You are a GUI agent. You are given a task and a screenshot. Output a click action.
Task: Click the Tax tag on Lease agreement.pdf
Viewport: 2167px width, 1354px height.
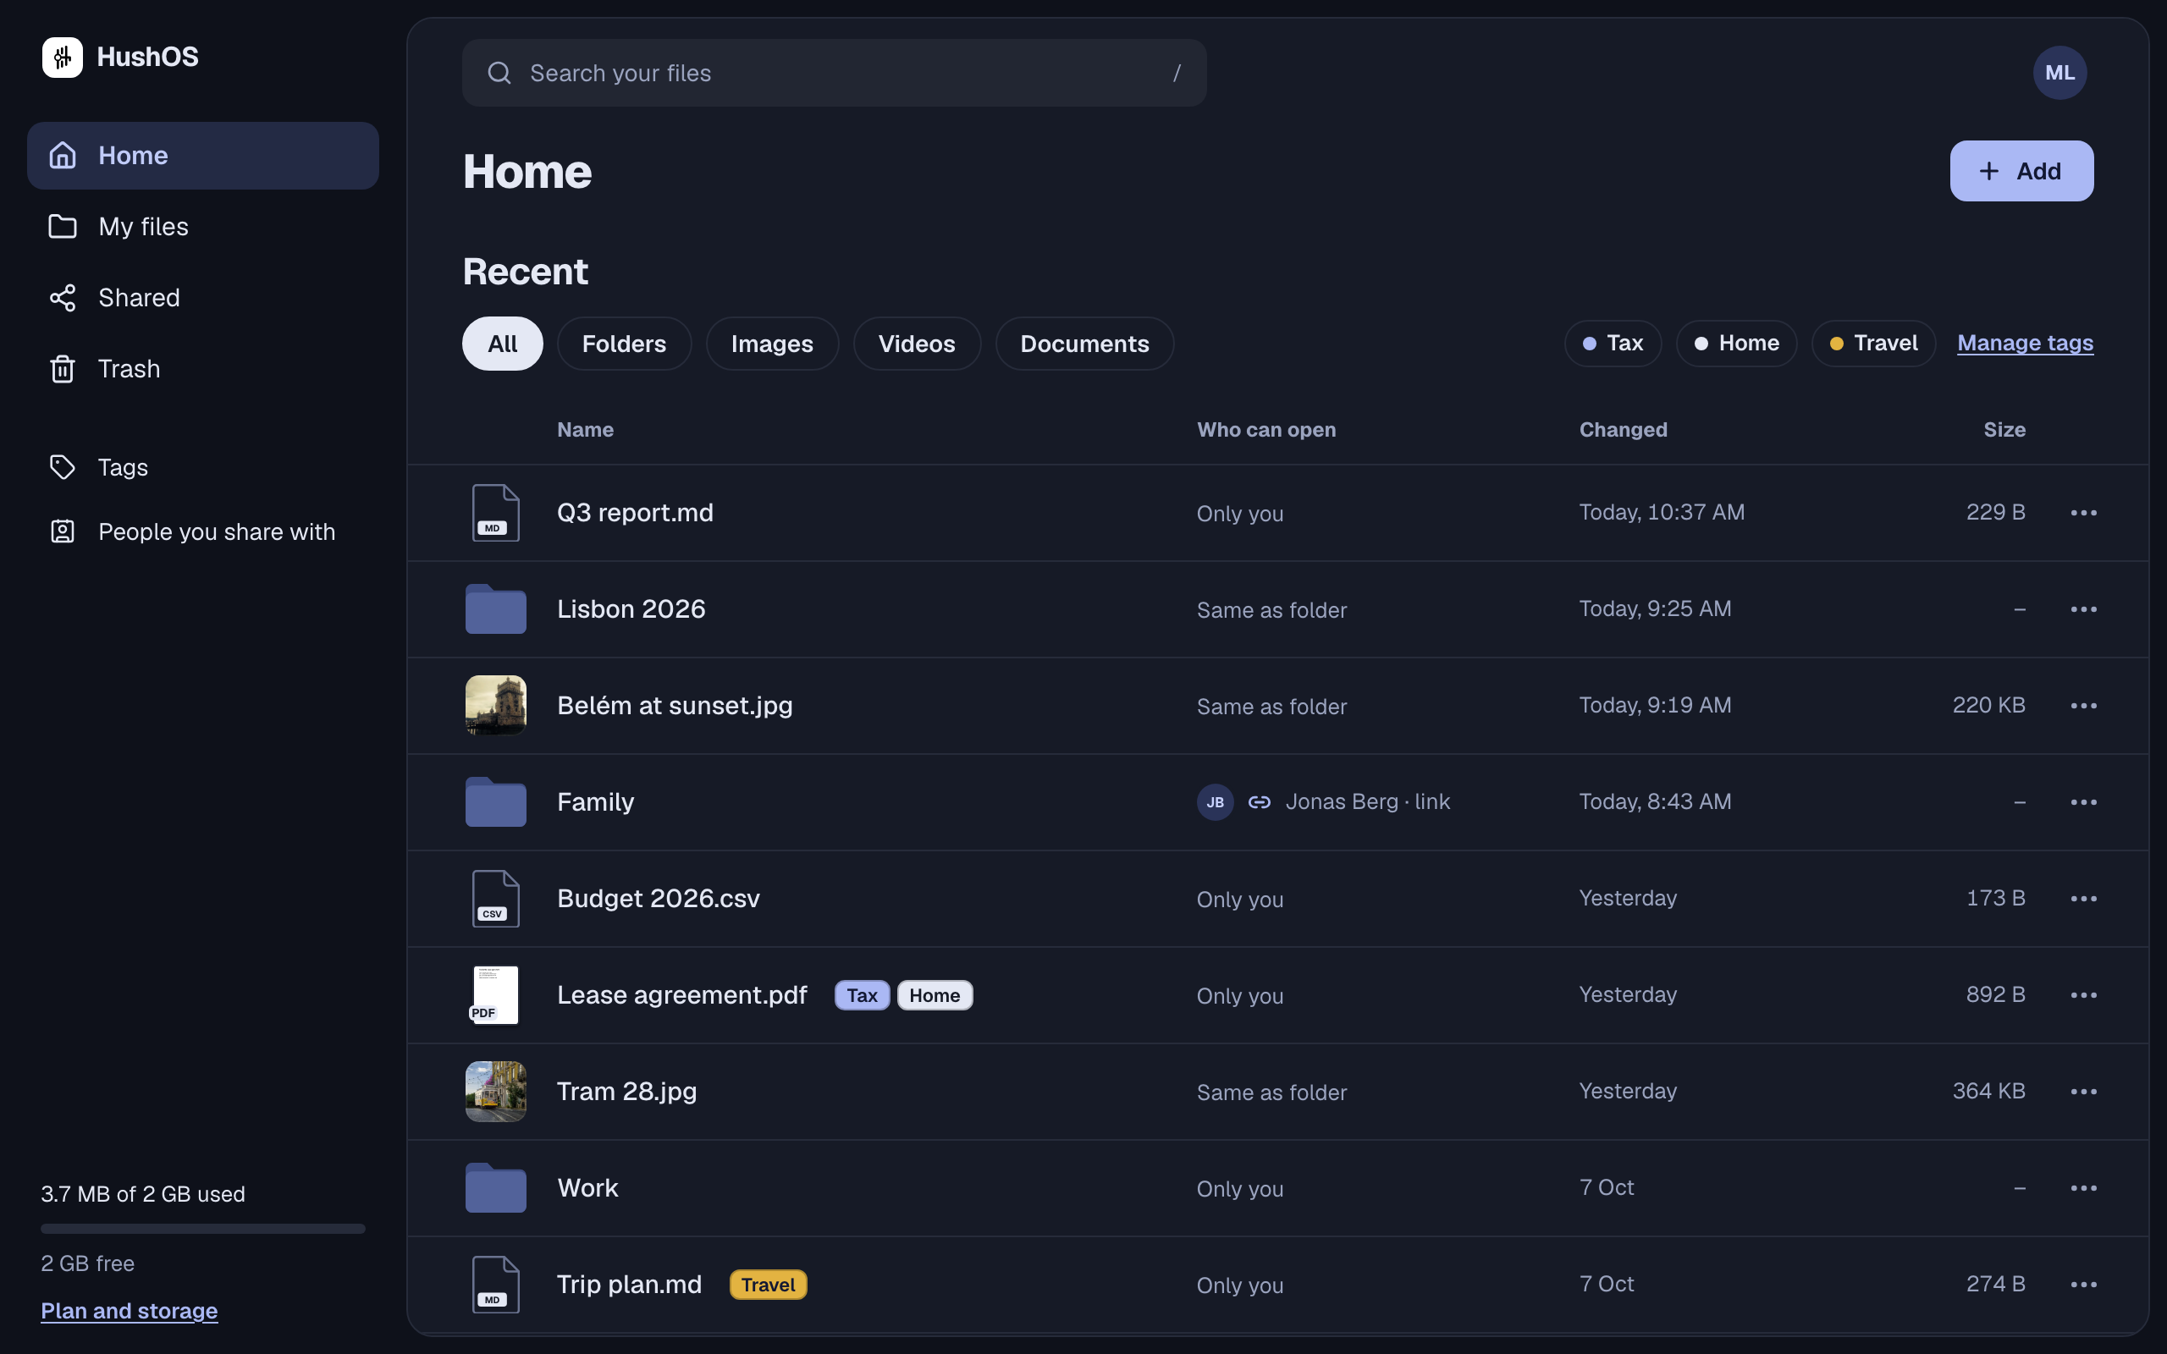pyautogui.click(x=863, y=996)
